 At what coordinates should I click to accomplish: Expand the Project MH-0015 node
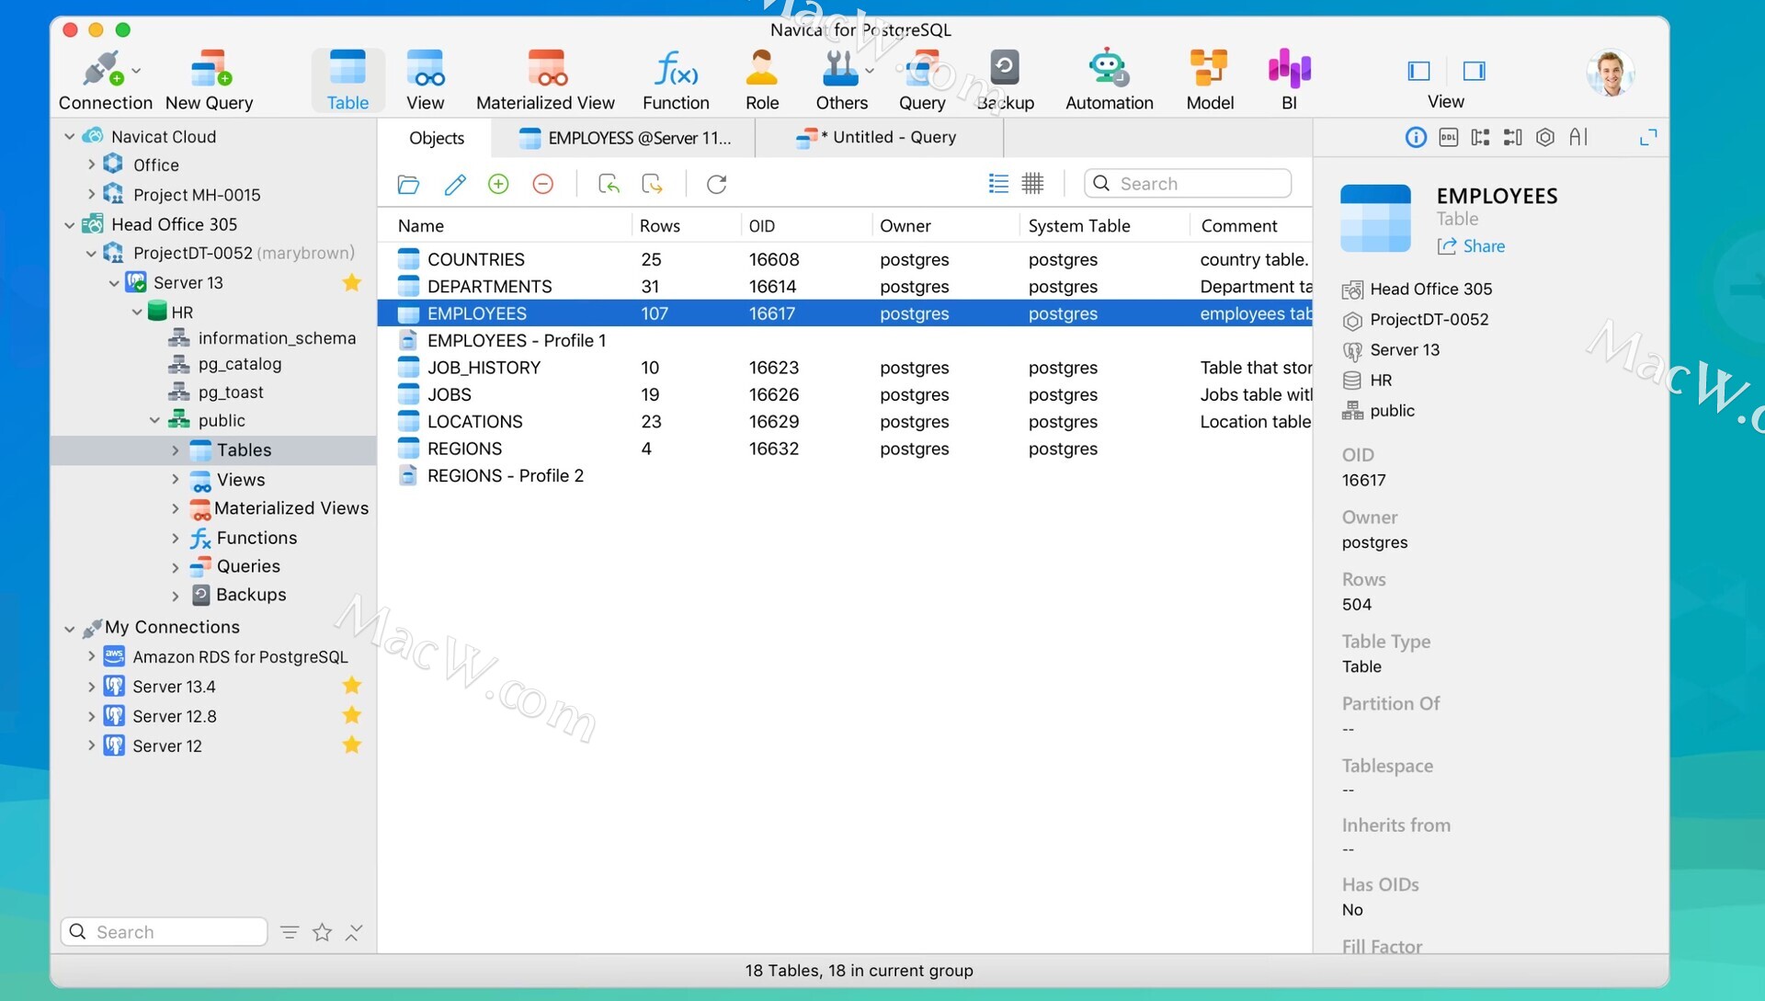pos(91,194)
